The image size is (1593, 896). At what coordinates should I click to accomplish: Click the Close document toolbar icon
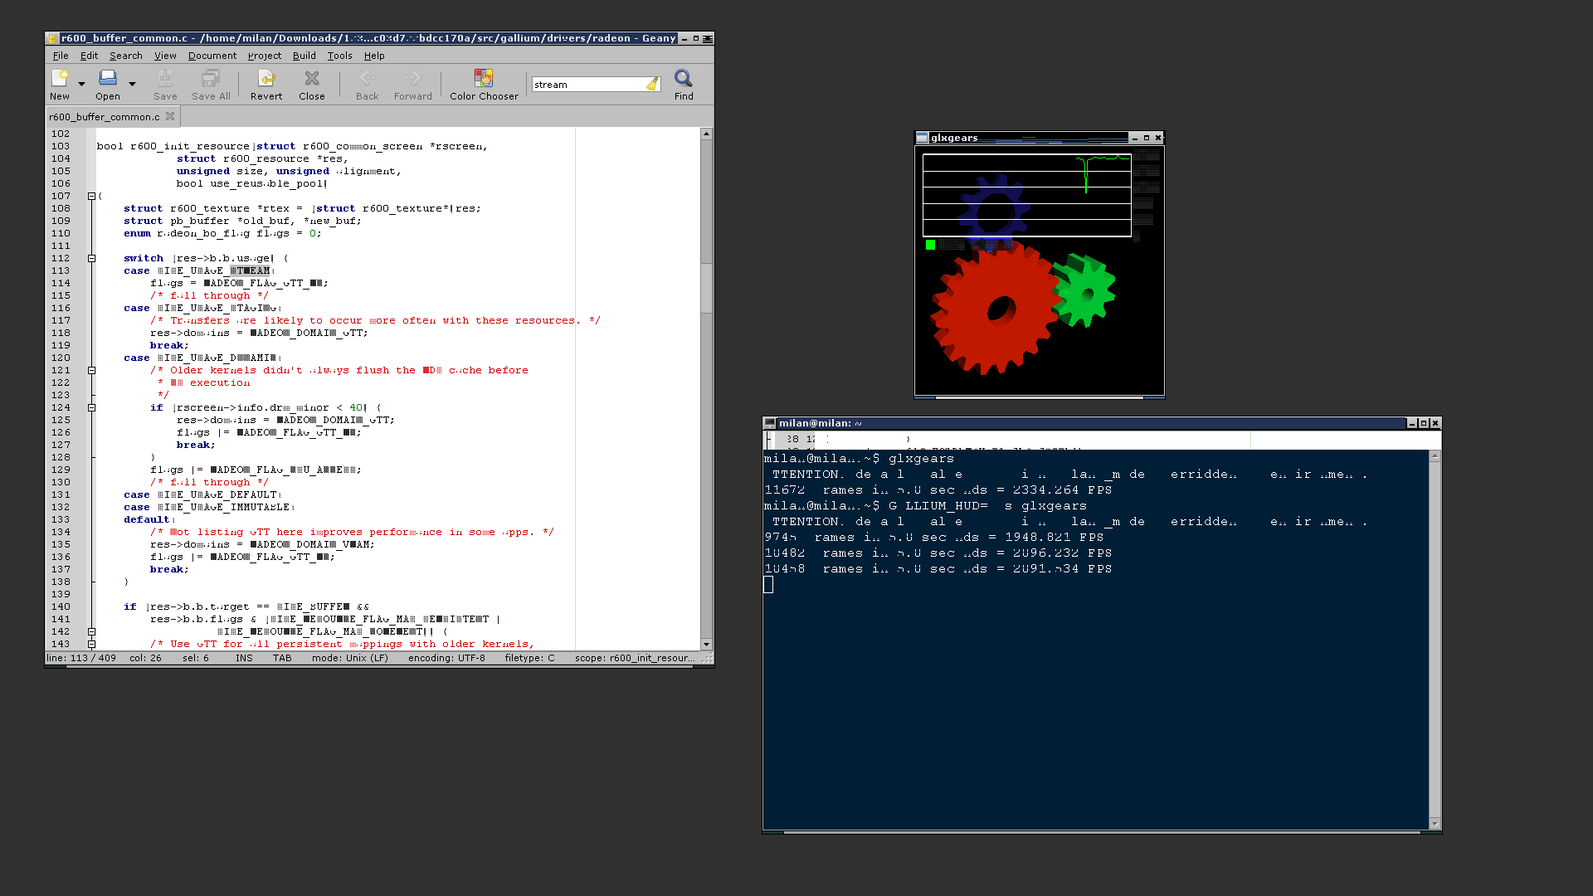312,79
